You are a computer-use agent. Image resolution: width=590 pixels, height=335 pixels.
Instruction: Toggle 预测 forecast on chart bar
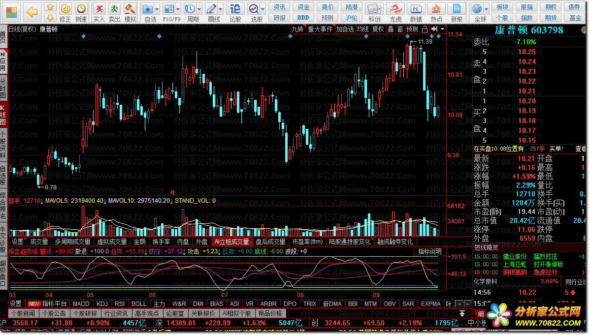pos(412,29)
